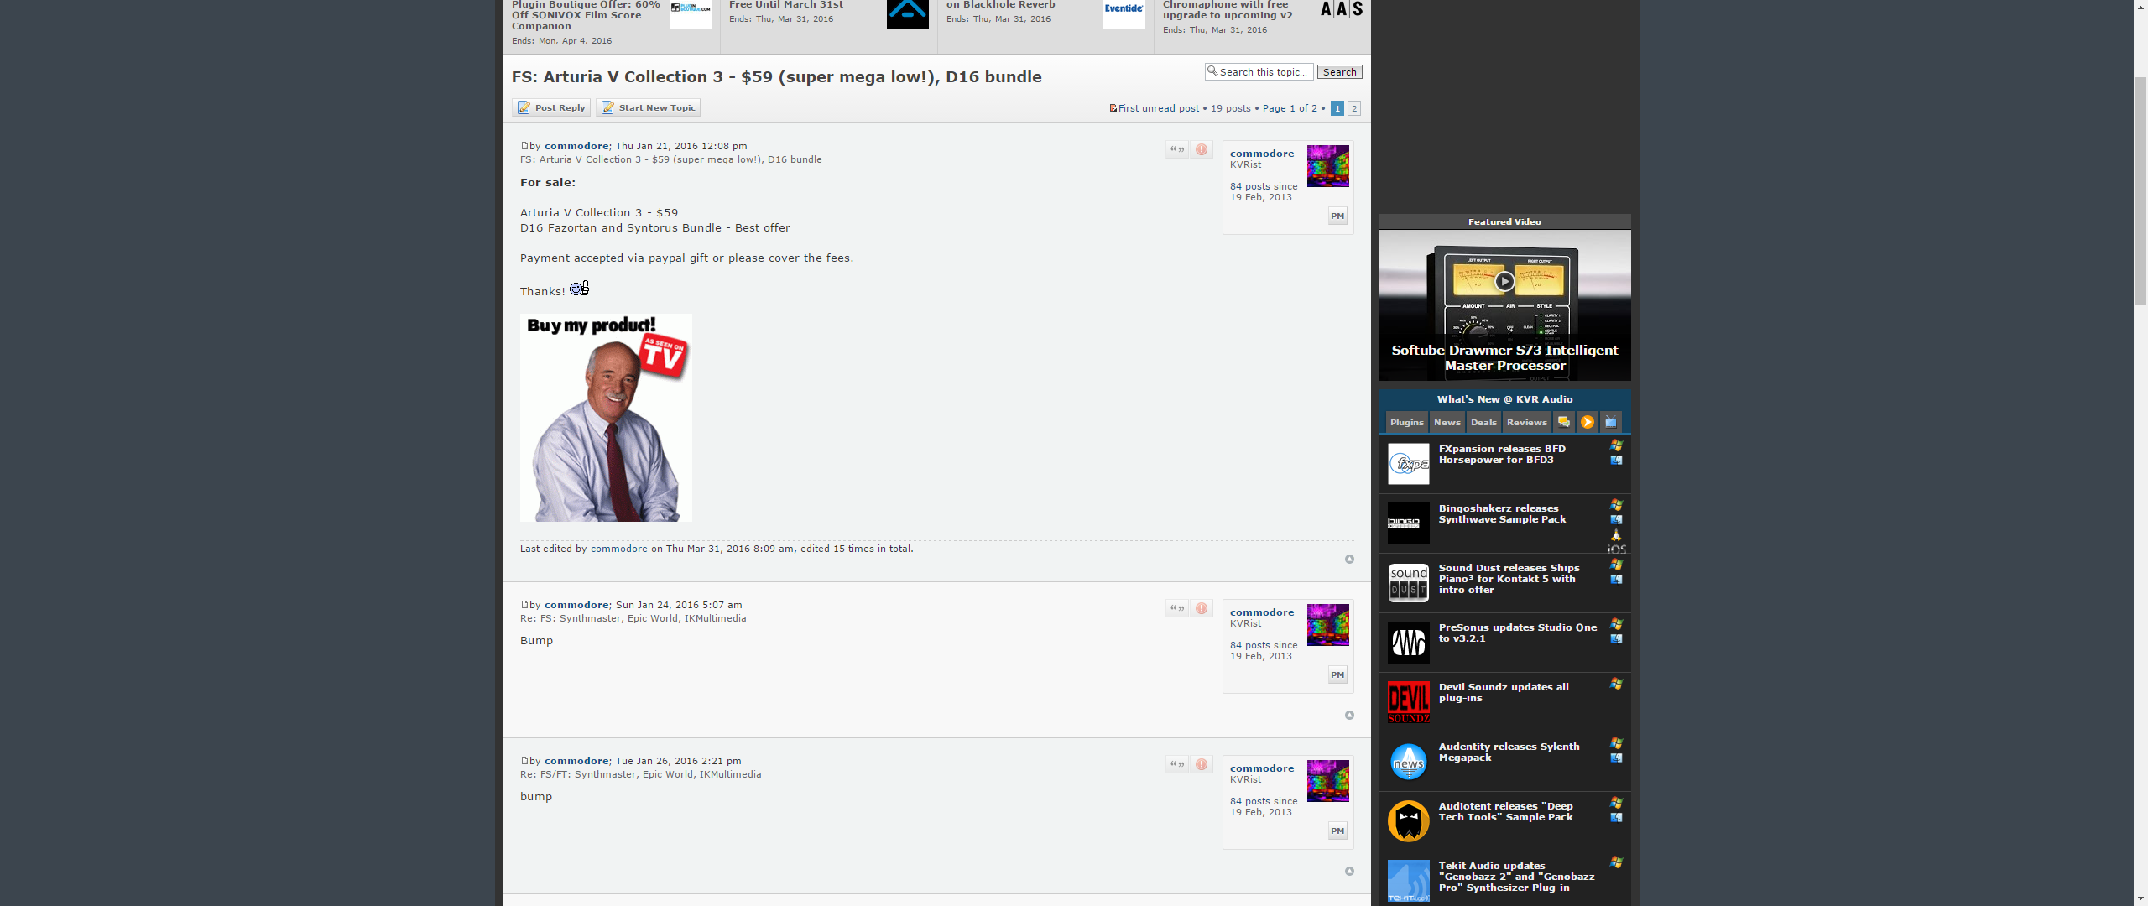
Task: Jump to top from Jan 26 post's arrow
Action: click(x=1349, y=871)
